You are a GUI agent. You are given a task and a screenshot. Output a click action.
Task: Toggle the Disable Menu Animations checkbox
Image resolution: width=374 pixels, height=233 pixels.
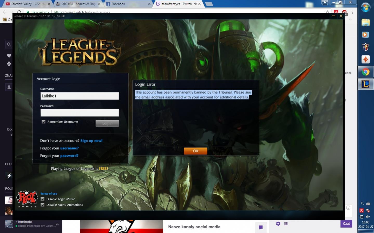pyautogui.click(x=43, y=205)
